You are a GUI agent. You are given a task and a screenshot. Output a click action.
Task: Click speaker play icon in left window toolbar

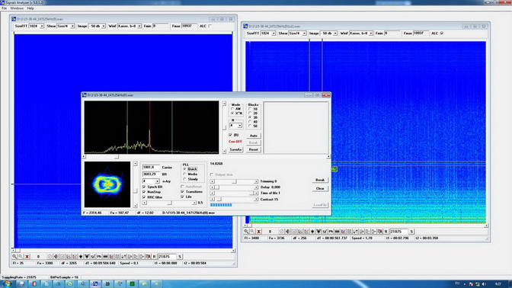click(x=56, y=257)
